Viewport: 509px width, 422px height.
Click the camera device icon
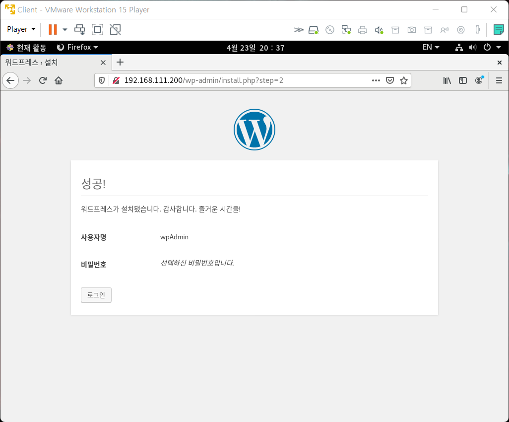[412, 30]
